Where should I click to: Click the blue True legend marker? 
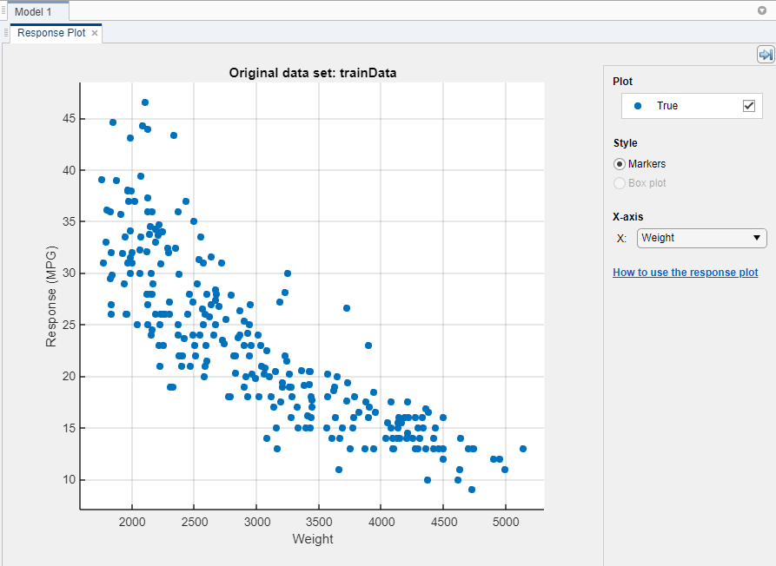click(x=638, y=106)
